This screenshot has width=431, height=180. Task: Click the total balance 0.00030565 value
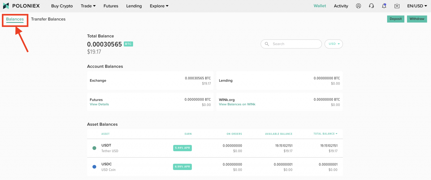pos(105,44)
